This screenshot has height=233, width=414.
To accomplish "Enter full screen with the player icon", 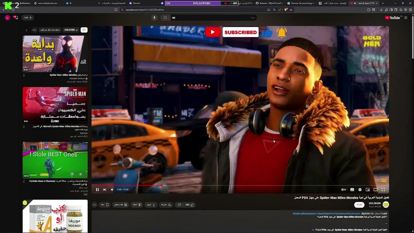I will coord(383,190).
